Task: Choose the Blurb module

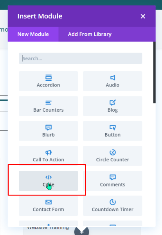Action: (49, 131)
